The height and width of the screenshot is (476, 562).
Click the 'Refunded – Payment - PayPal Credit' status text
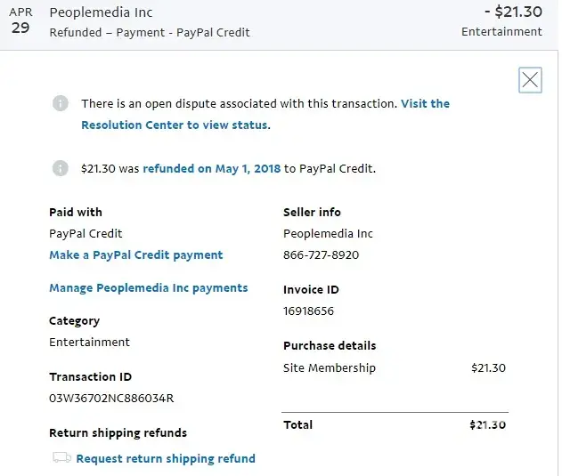click(150, 32)
